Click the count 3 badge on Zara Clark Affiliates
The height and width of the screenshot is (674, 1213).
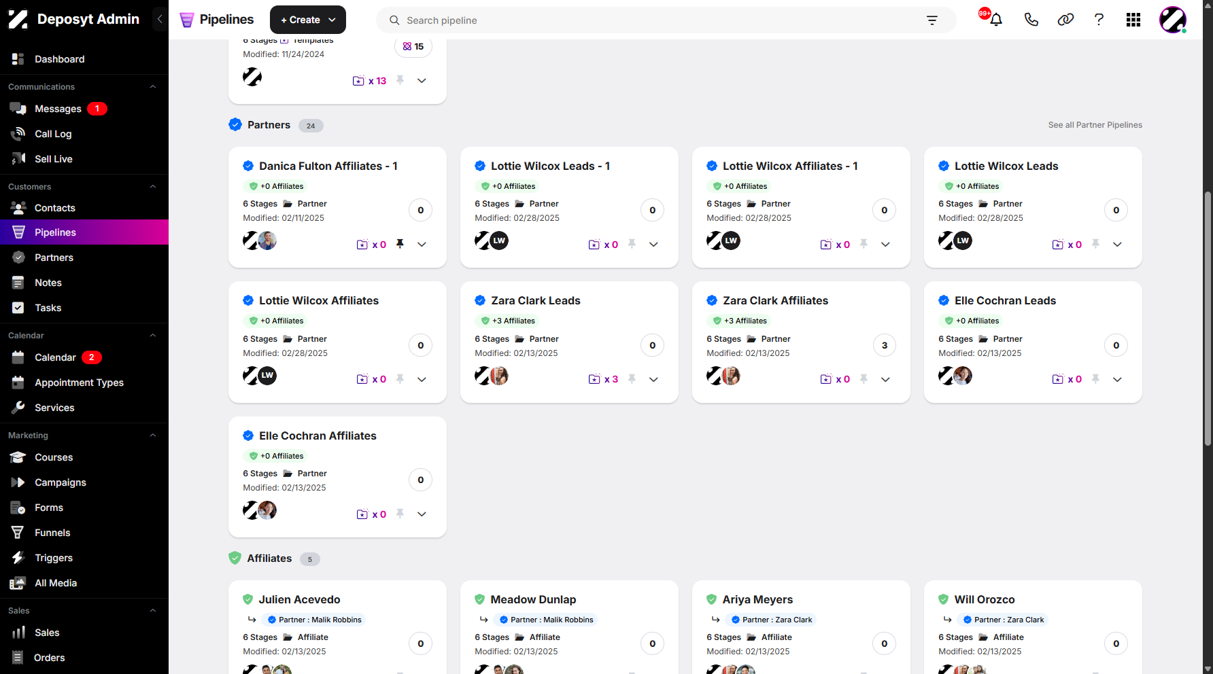coord(884,345)
